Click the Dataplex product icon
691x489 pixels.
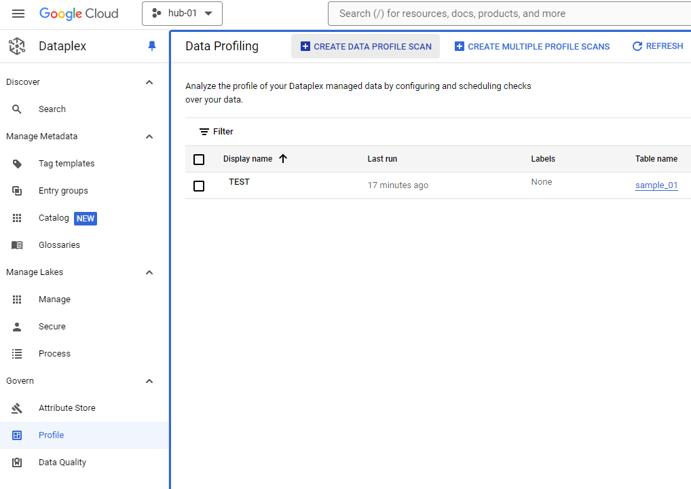coord(17,46)
